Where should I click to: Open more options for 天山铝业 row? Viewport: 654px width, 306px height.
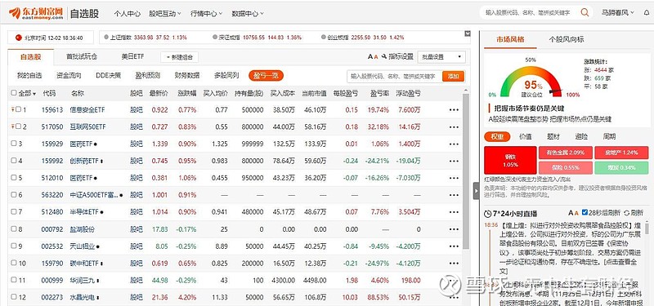point(454,246)
